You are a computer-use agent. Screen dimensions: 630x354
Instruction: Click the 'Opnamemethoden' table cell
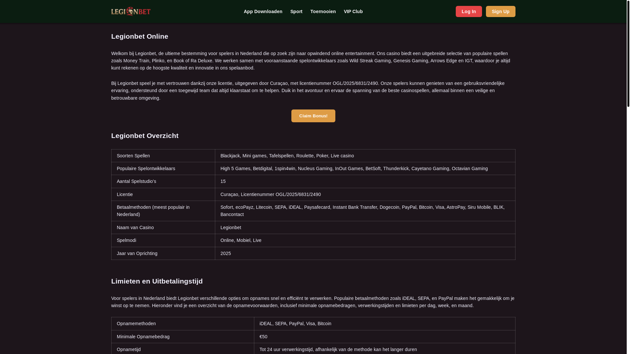click(x=183, y=324)
